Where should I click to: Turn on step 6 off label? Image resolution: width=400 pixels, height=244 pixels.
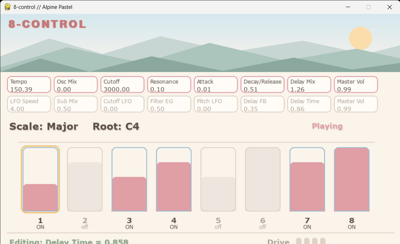pos(263,227)
